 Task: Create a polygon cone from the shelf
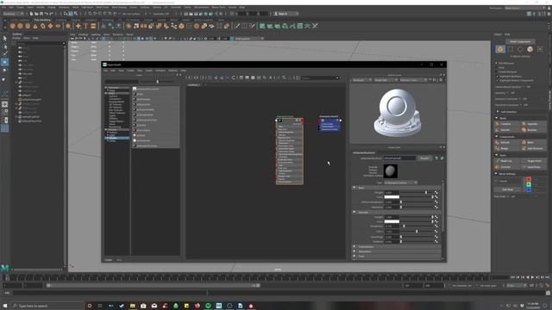click(35, 26)
